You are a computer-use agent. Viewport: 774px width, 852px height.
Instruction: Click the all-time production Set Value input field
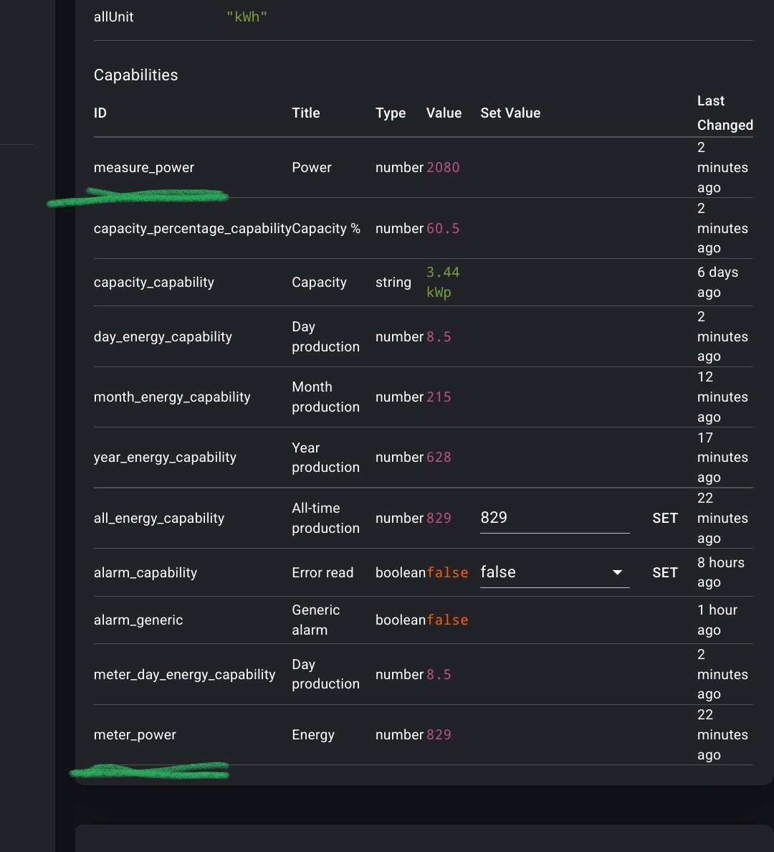pyautogui.click(x=554, y=518)
